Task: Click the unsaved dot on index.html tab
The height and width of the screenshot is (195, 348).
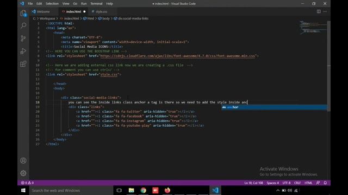Action: [x=84, y=11]
